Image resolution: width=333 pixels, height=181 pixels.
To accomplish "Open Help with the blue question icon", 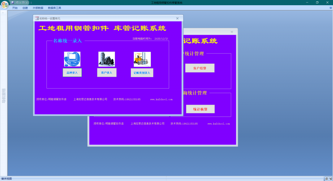I will pyautogui.click(x=330, y=7).
